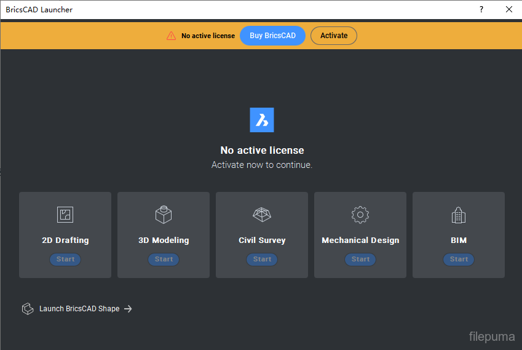
Task: Open help via the title bar question mark
Action: tap(481, 9)
